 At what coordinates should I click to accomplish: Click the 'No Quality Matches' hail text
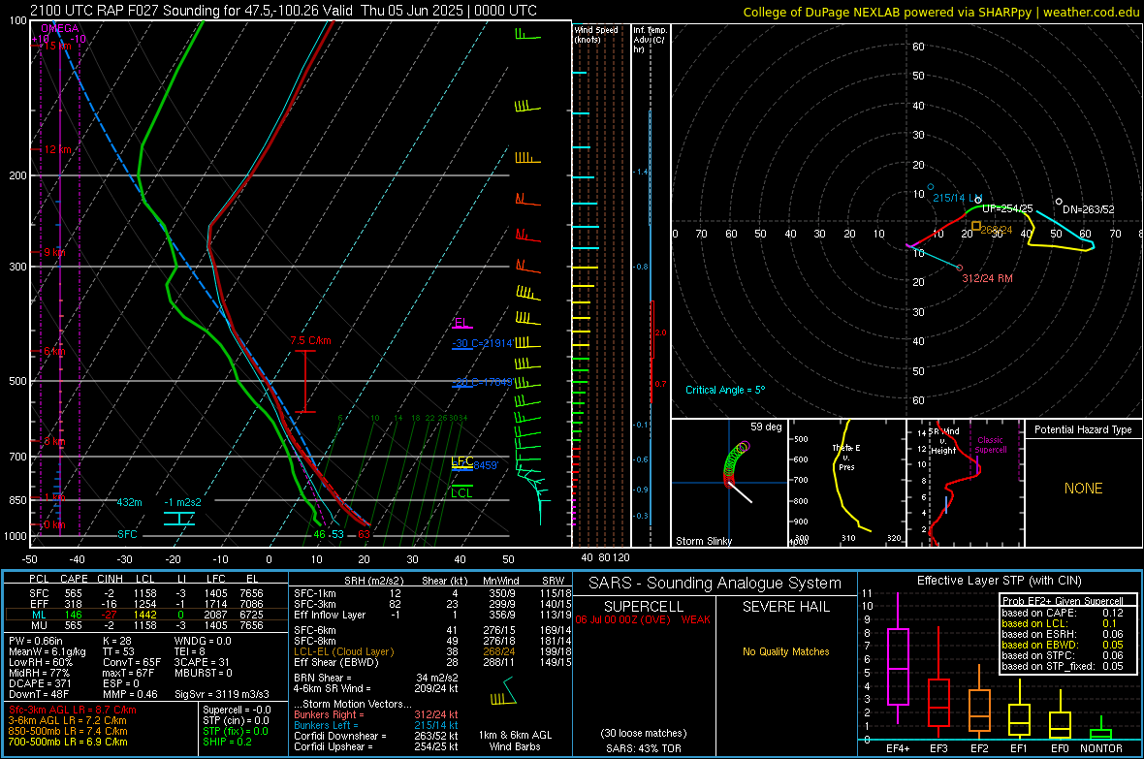(785, 651)
